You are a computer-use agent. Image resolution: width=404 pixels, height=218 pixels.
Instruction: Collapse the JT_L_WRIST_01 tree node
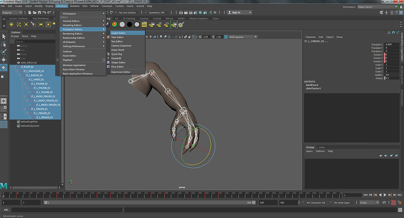coord(23,80)
